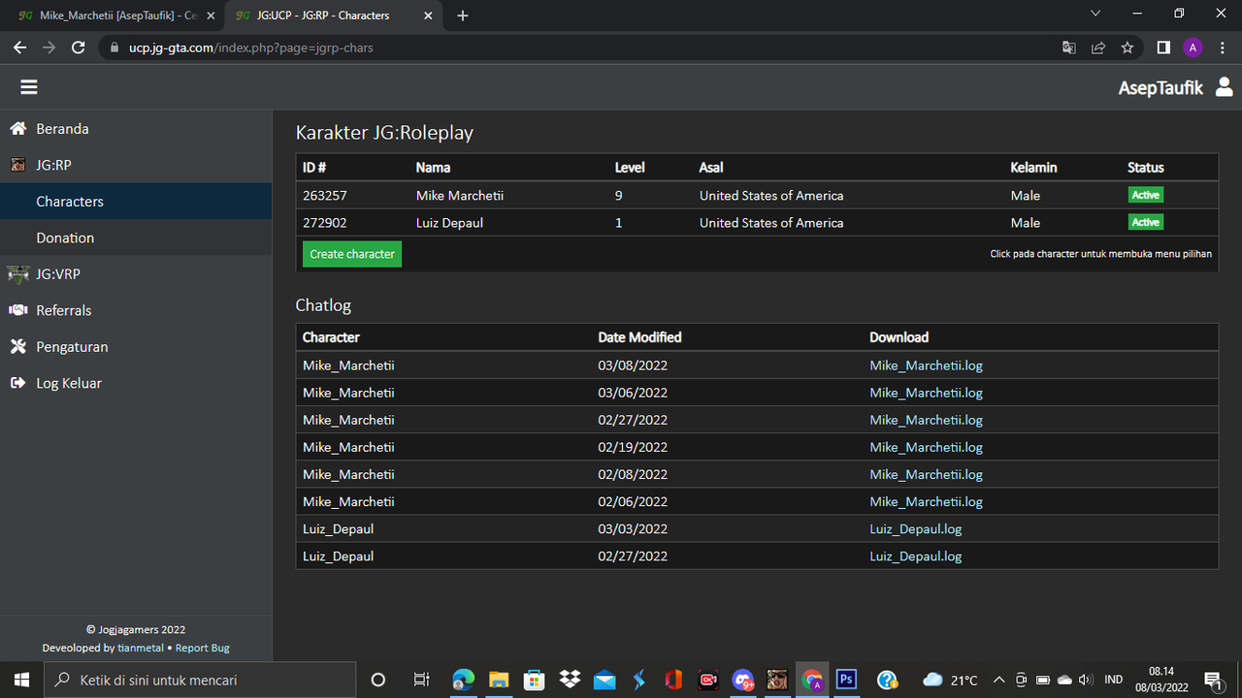Click the Referrals handshake icon
The image size is (1242, 698).
[18, 310]
